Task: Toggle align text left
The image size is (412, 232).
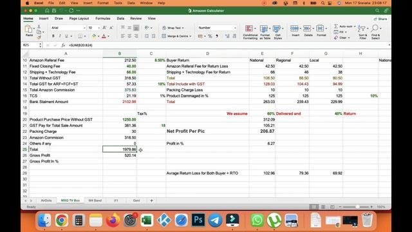Action: [x=123, y=36]
